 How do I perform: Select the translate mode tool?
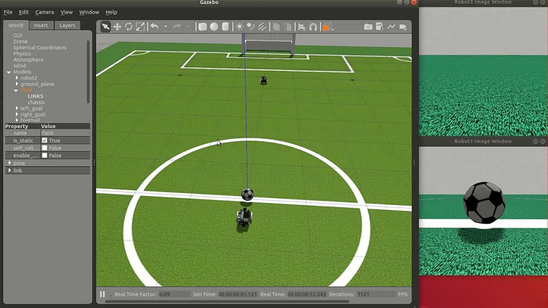(x=117, y=27)
